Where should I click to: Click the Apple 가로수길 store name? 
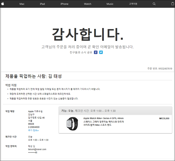35,111
